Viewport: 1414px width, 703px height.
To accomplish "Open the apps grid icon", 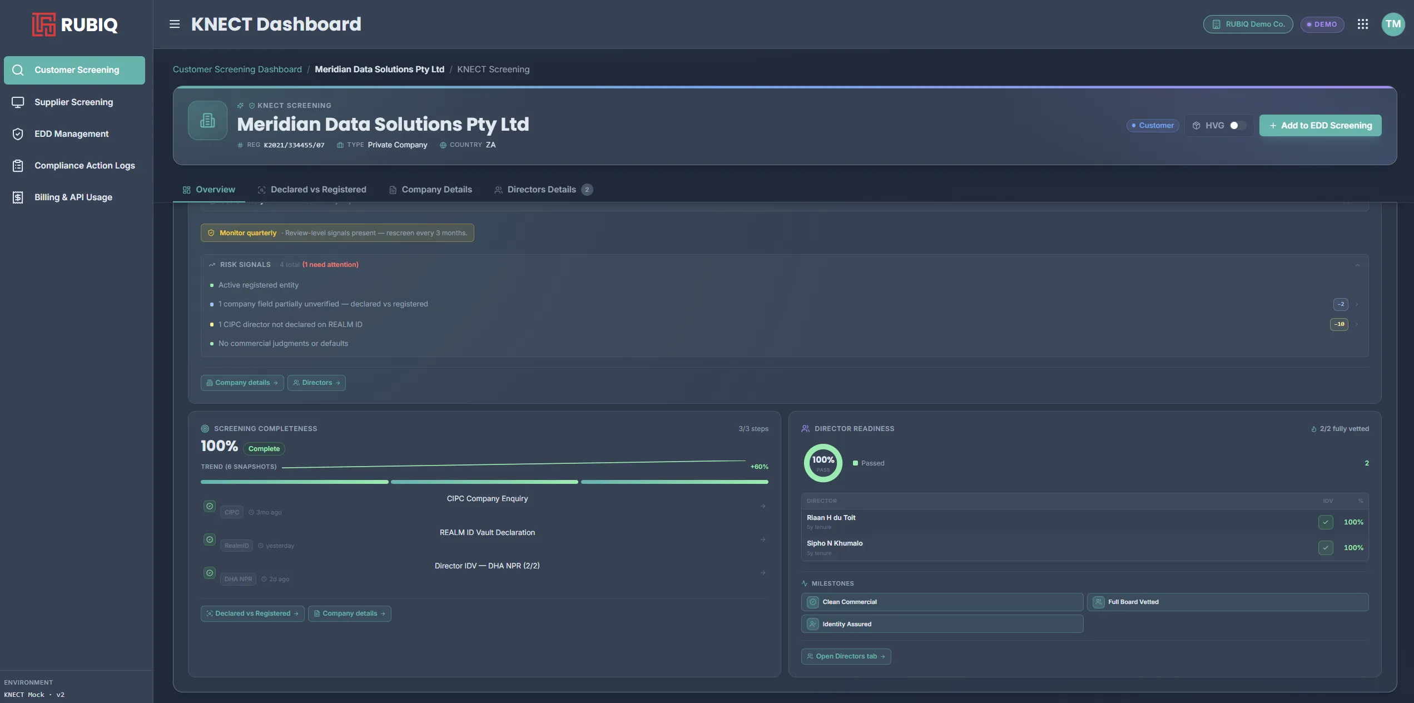I will point(1363,24).
